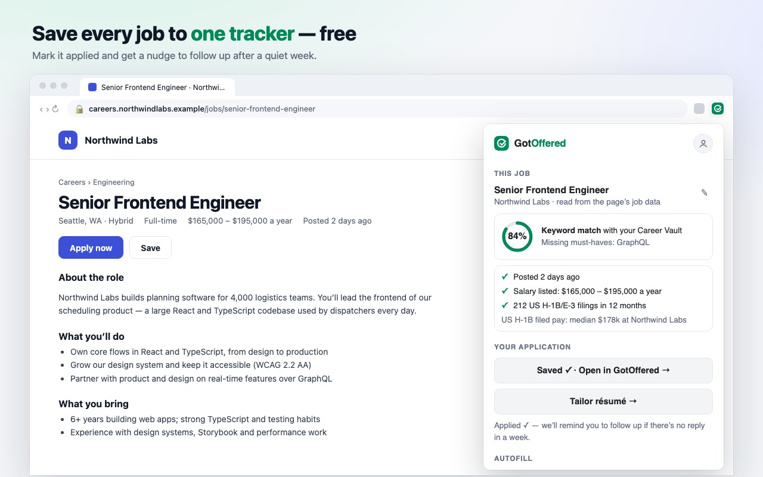763x477 pixels.
Task: Open the Engineering breadcrumb link
Action: [x=114, y=182]
